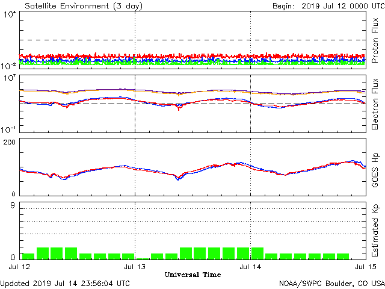385x289 pixels.
Task: Click the "Jul 14" date label
Action: pyautogui.click(x=250, y=267)
